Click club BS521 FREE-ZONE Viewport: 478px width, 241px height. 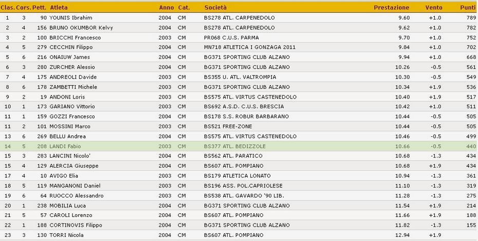tap(228, 127)
